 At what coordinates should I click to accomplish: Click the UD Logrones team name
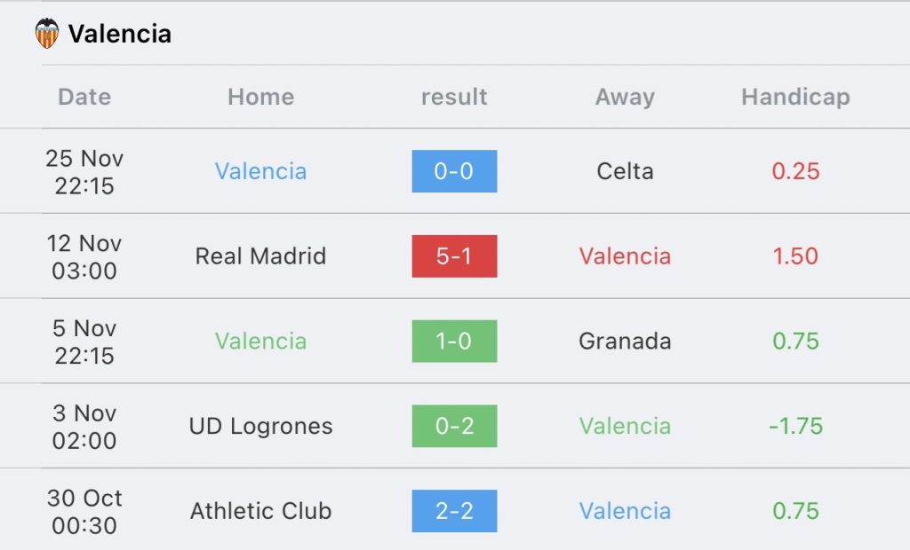tap(260, 426)
